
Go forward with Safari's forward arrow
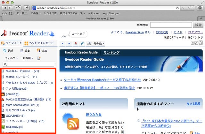click(10, 8)
